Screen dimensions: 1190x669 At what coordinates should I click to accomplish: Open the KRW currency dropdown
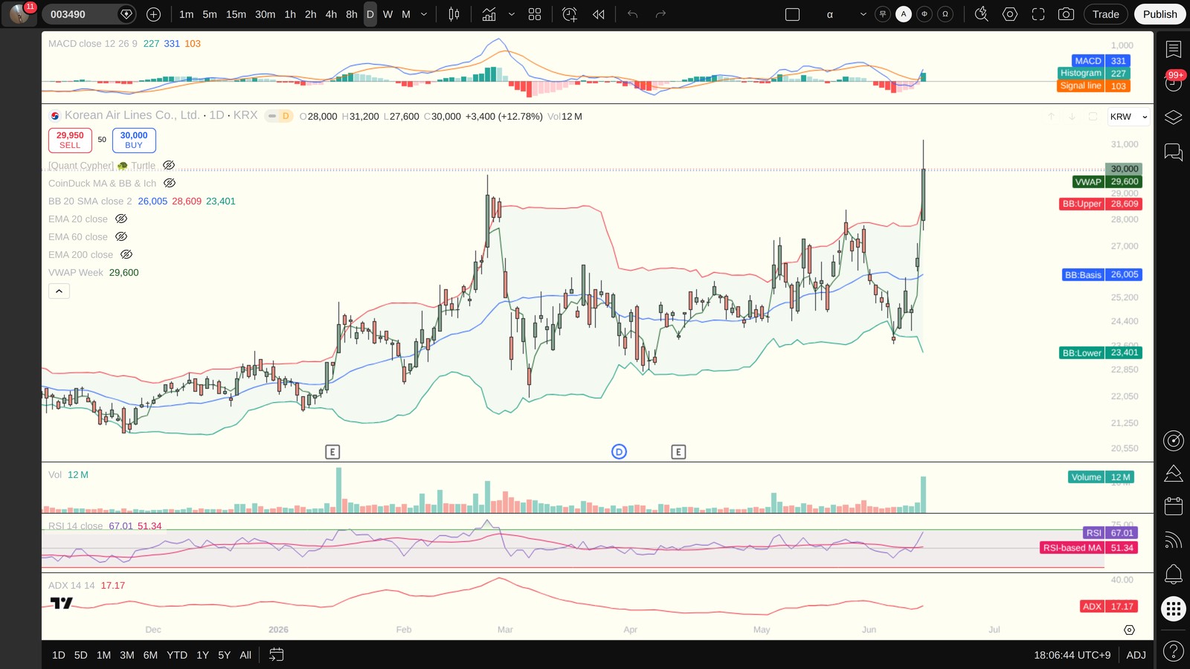(x=1128, y=117)
